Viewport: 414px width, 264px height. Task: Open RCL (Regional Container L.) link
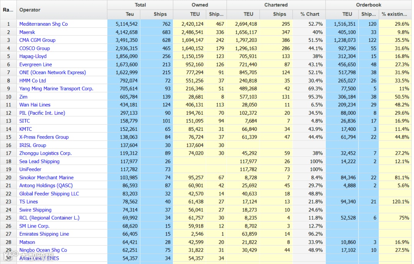pos(49,218)
